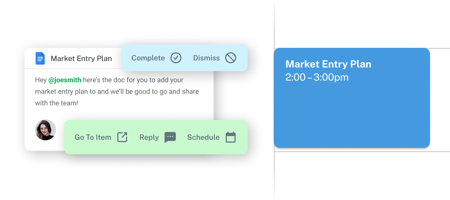Image resolution: width=450 pixels, height=200 pixels.
Task: Select the Dismiss button
Action: click(x=207, y=58)
